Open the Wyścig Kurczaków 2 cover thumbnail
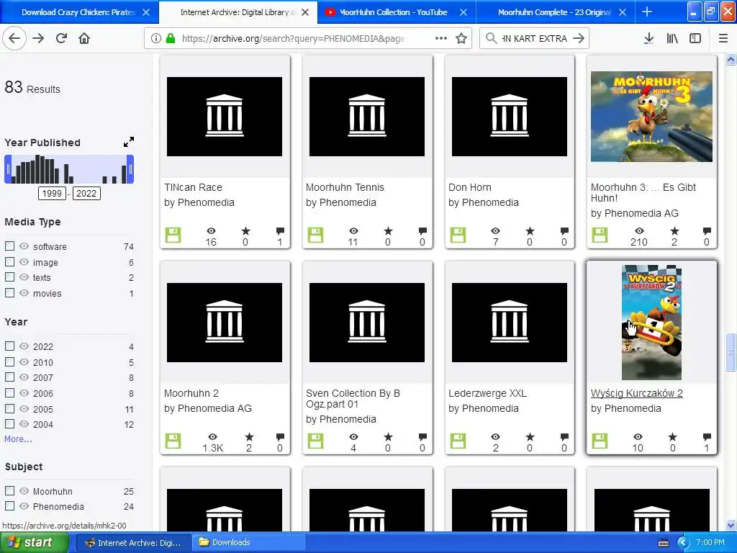This screenshot has width=737, height=553. tap(651, 323)
